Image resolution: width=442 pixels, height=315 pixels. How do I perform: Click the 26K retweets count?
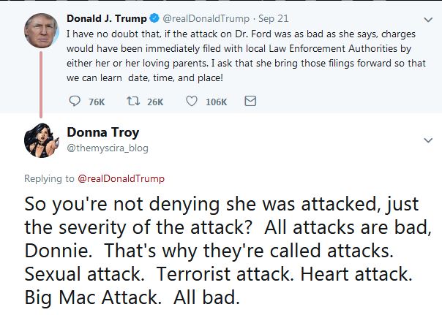pyautogui.click(x=155, y=102)
